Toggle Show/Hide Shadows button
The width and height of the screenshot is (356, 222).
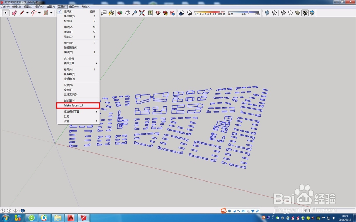click(189, 13)
